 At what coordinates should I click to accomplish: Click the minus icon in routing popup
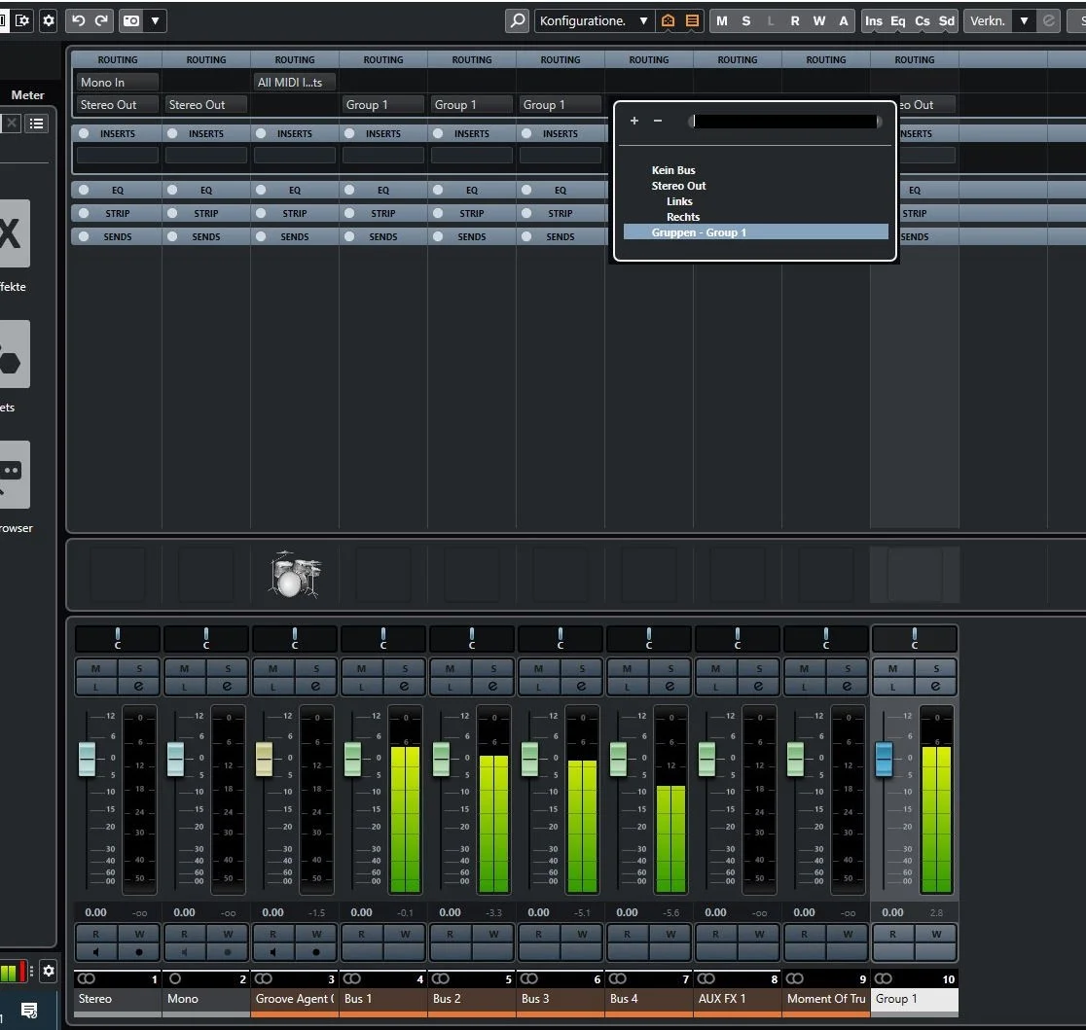pyautogui.click(x=658, y=122)
